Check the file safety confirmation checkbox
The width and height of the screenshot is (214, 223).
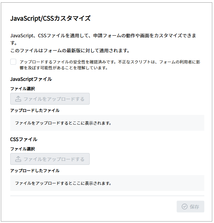coord(13,62)
